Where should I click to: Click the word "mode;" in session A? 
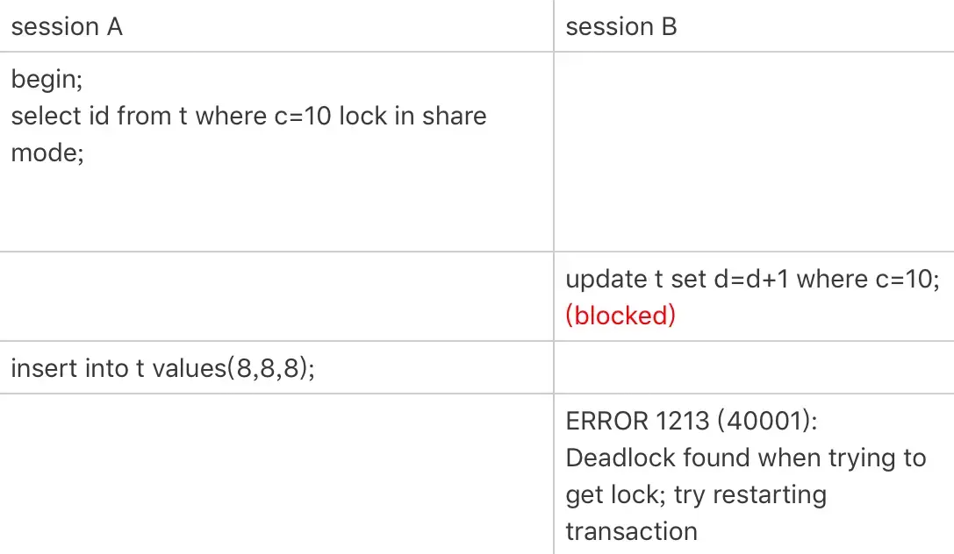47,153
